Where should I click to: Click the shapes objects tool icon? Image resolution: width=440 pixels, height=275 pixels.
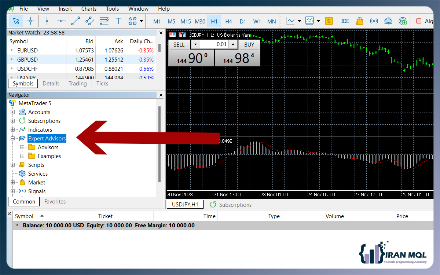(x=133, y=21)
